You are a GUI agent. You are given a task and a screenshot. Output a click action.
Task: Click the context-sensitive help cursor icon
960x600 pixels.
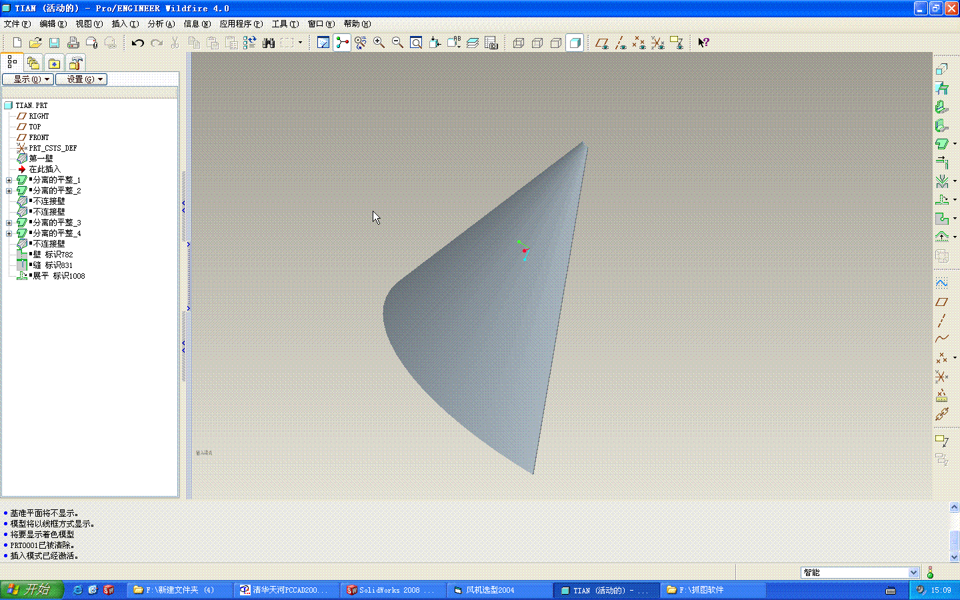coord(703,43)
